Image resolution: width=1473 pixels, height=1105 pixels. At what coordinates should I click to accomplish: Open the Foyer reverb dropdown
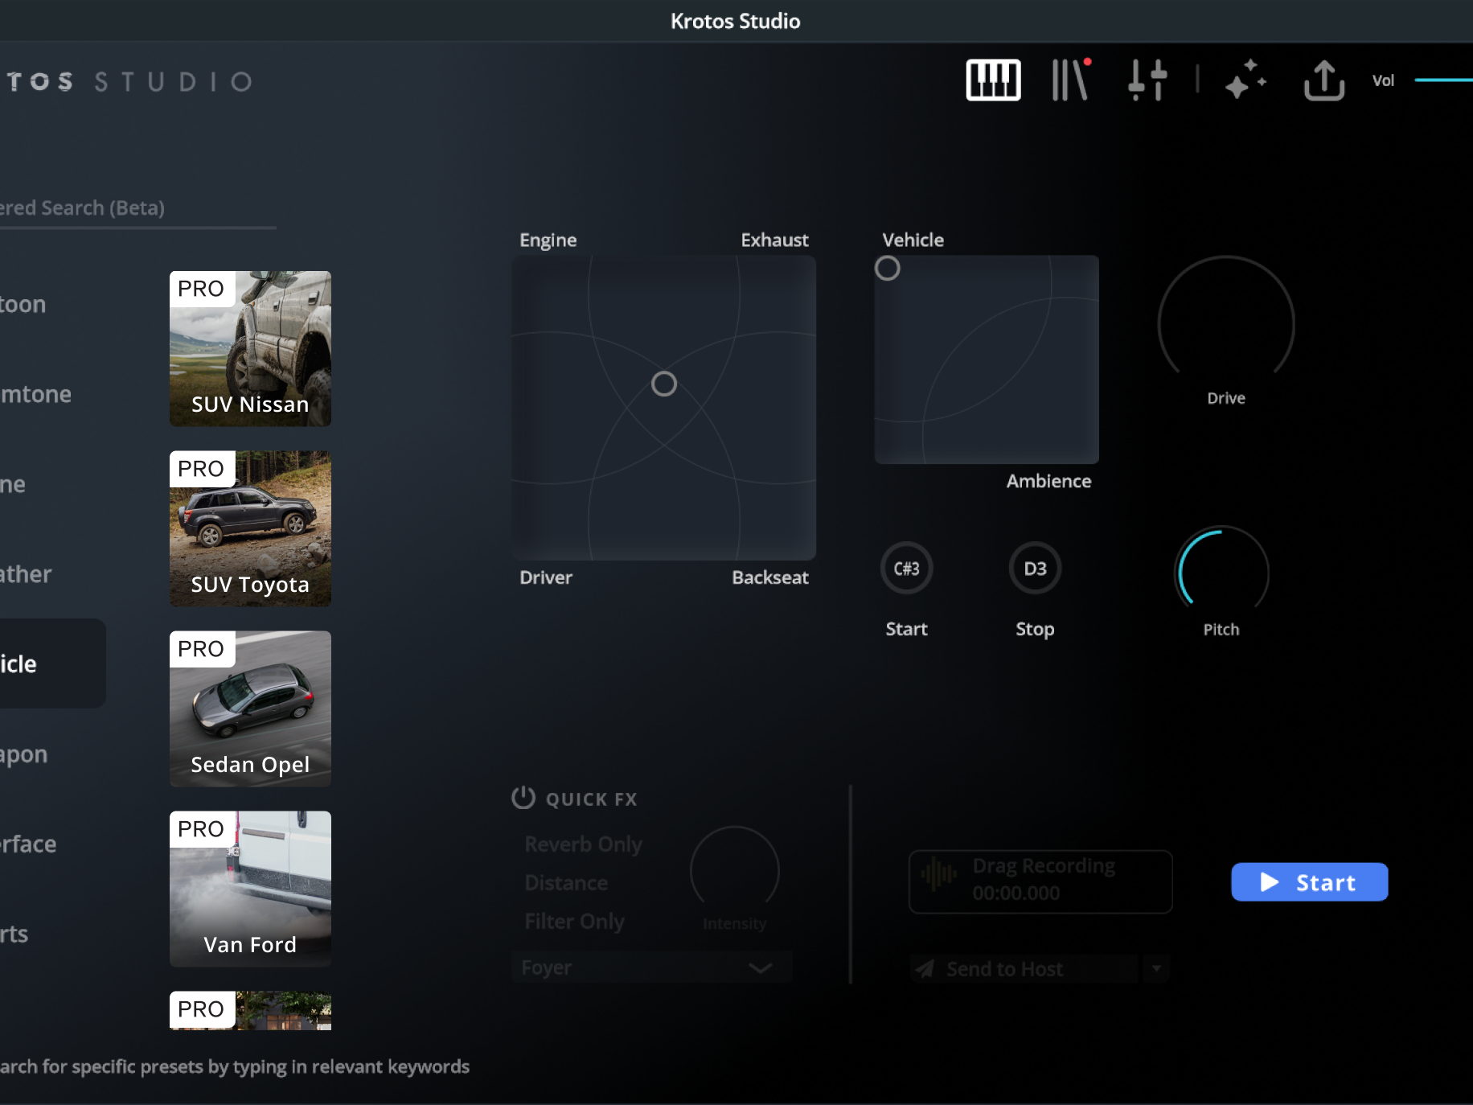[651, 967]
